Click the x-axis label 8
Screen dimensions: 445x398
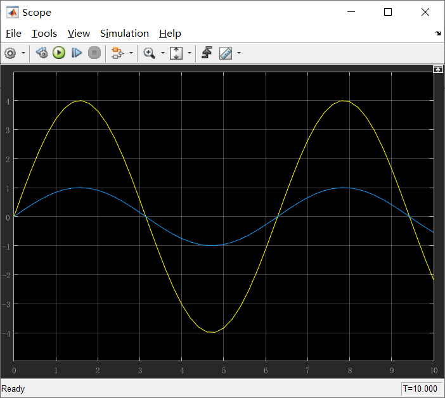tap(350, 371)
